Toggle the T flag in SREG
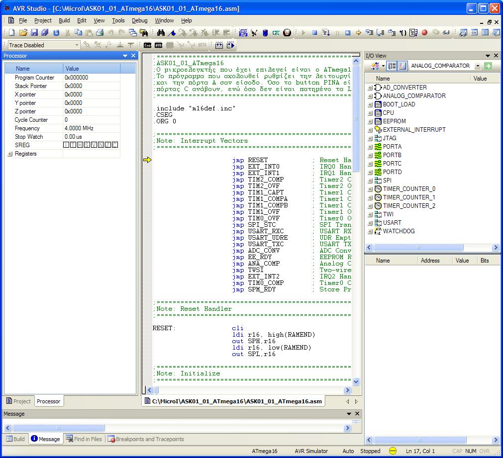503x458 pixels. (73, 145)
